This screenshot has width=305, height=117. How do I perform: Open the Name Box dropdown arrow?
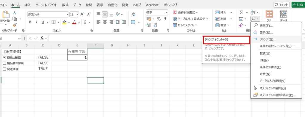(19, 39)
